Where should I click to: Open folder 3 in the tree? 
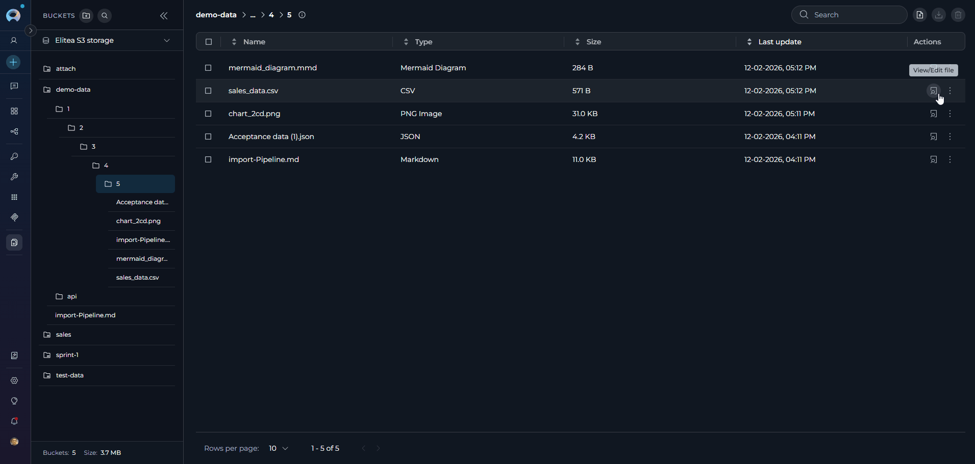pos(123,147)
